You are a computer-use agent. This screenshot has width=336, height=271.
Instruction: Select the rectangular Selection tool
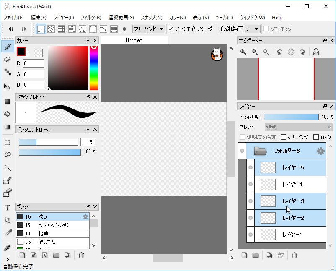(x=8, y=143)
